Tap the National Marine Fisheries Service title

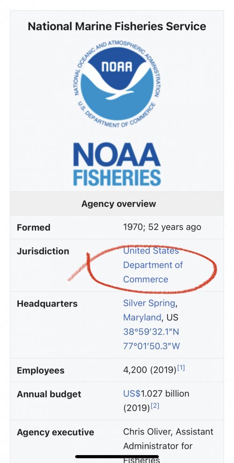coord(117,26)
